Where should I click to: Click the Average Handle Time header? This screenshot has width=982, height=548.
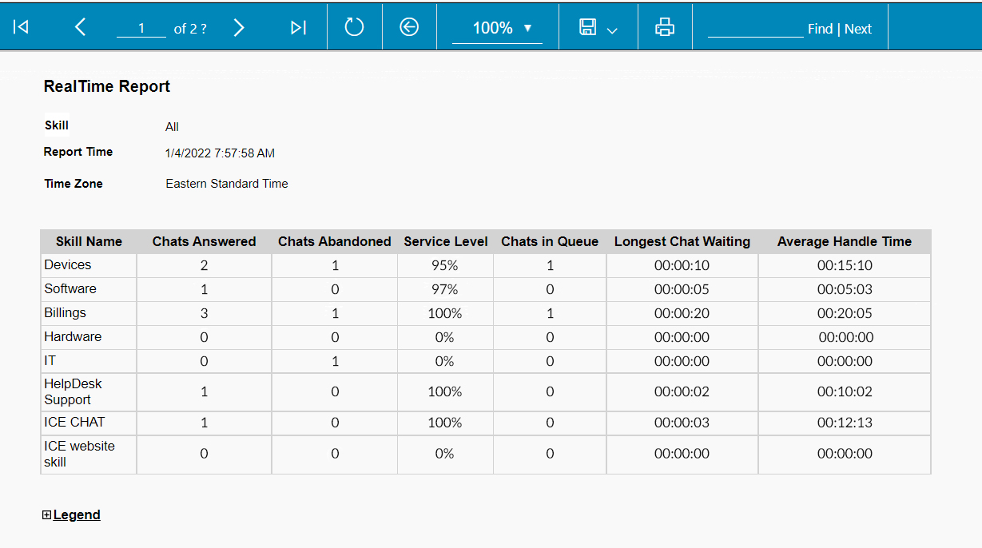844,241
